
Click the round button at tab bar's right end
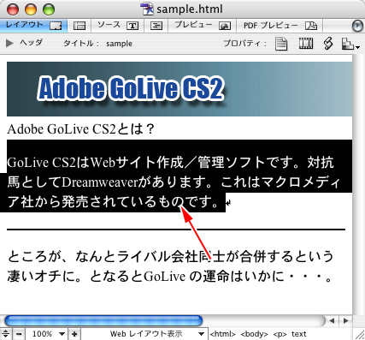point(357,26)
